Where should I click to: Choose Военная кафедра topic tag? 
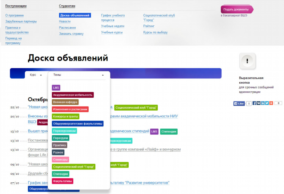tap(65, 102)
